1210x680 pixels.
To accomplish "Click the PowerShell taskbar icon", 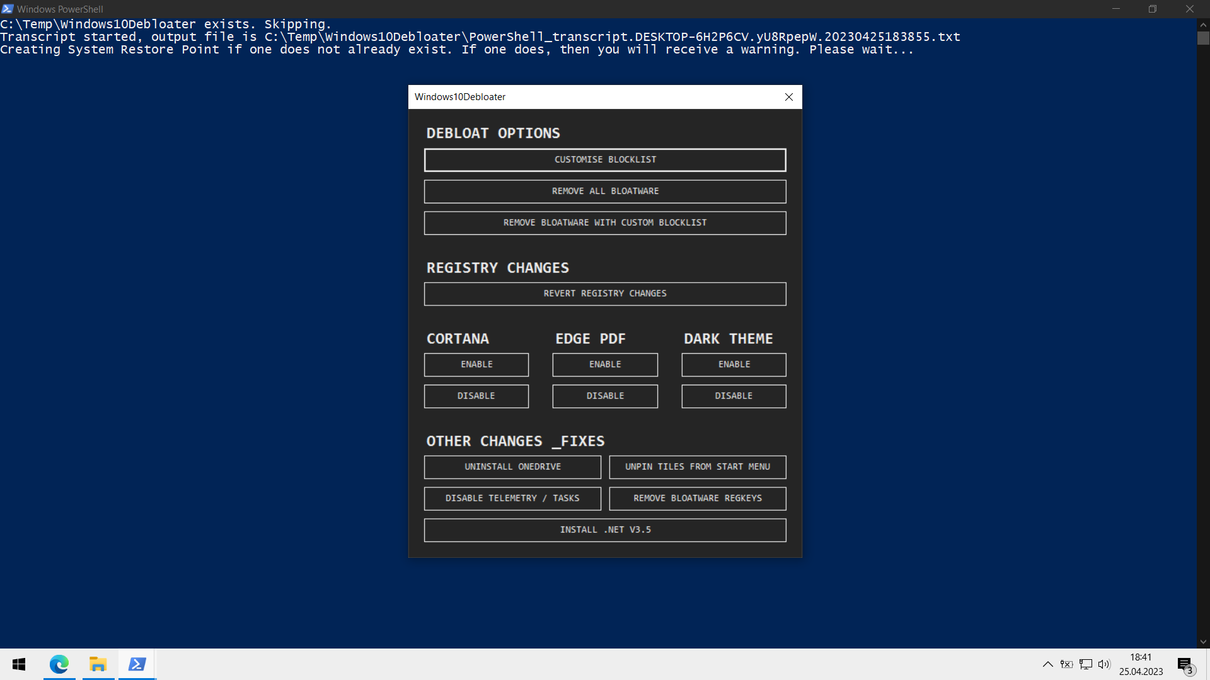I will 137,664.
